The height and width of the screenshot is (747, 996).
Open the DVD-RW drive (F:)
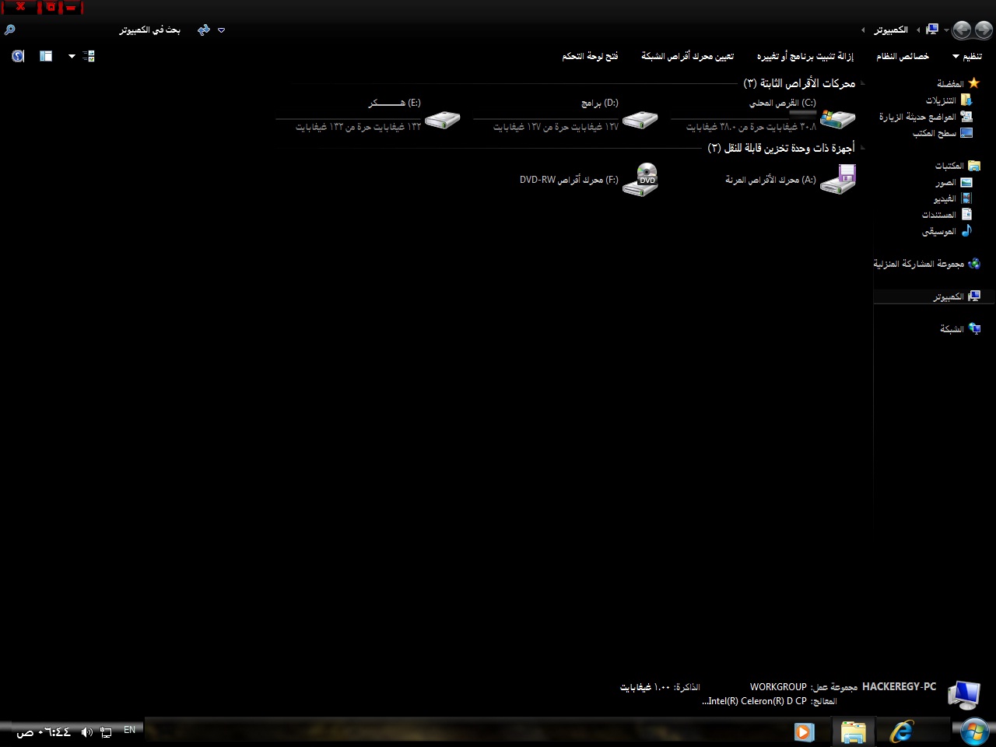[x=640, y=180]
